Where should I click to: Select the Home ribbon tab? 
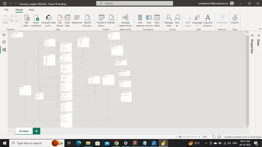(19, 10)
